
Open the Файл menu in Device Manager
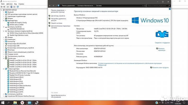tap(3, 4)
